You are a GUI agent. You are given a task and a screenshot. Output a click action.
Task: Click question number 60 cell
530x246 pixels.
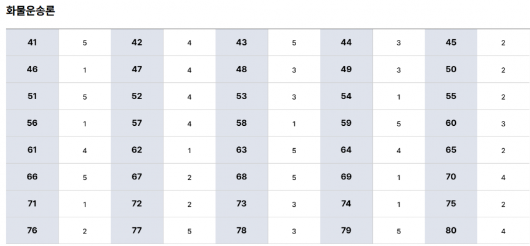point(451,123)
